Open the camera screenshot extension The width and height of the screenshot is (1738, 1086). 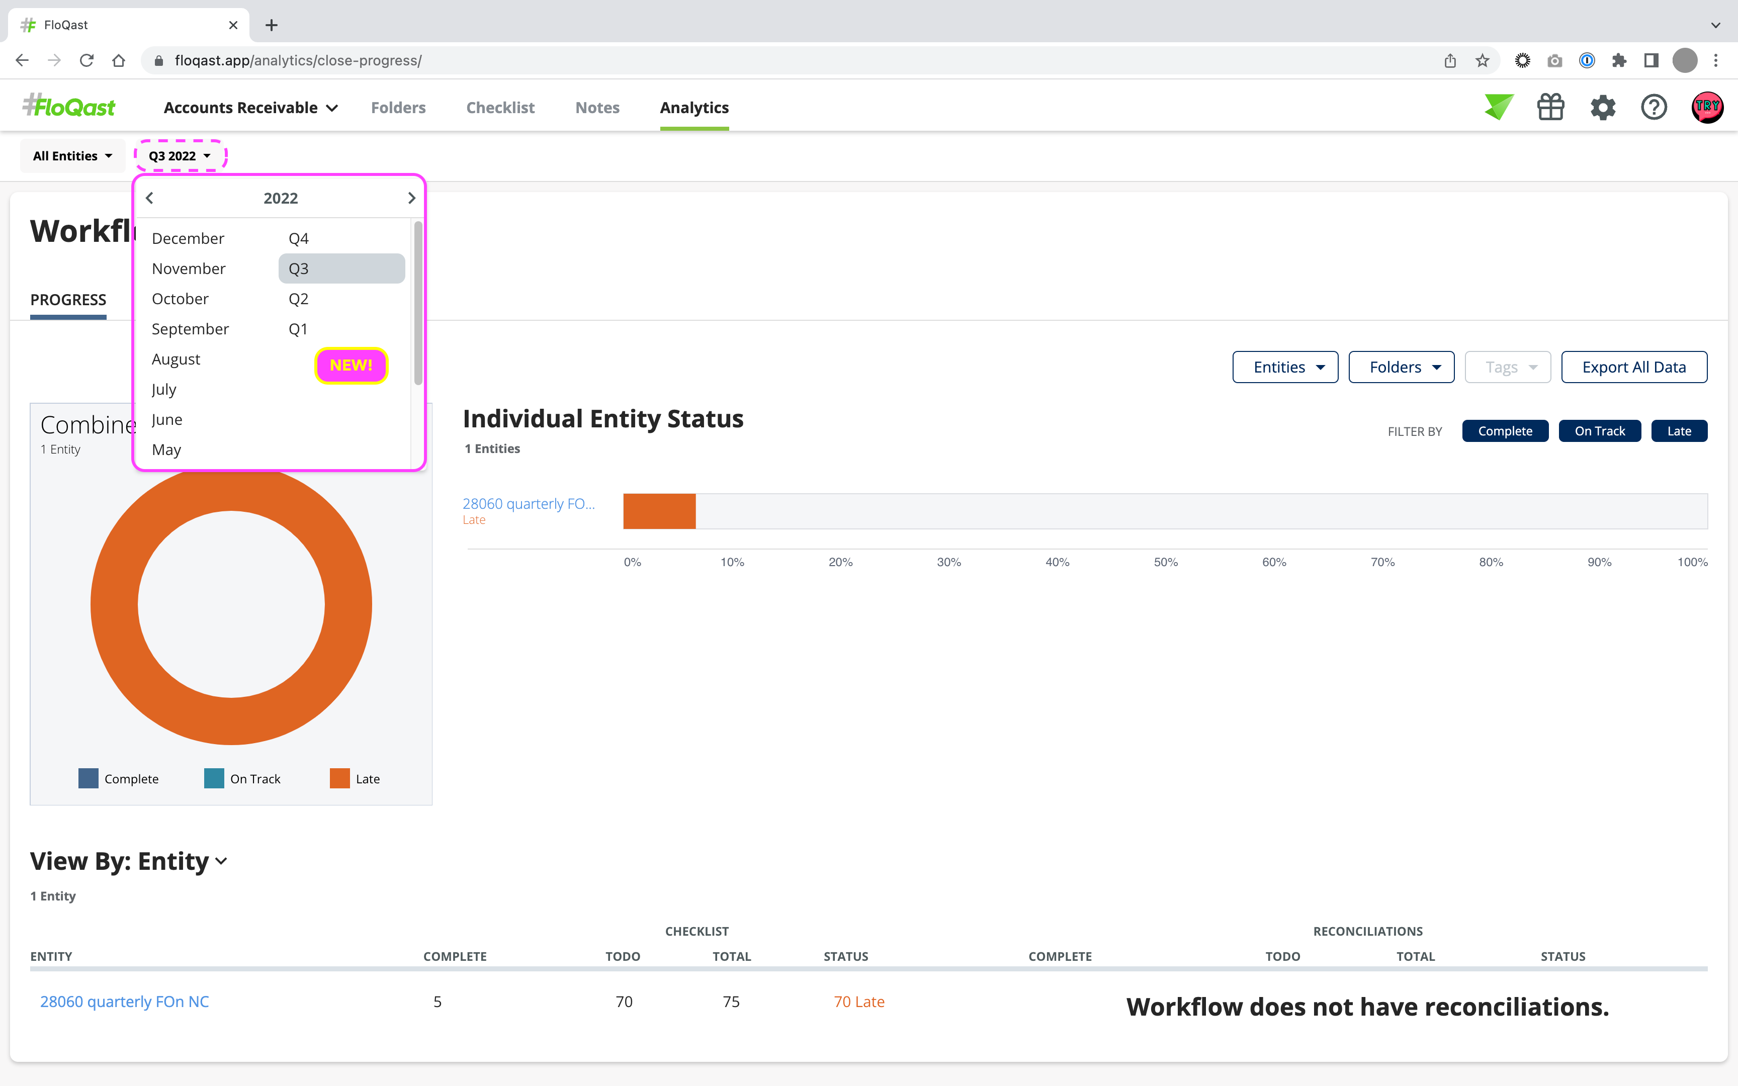point(1555,60)
